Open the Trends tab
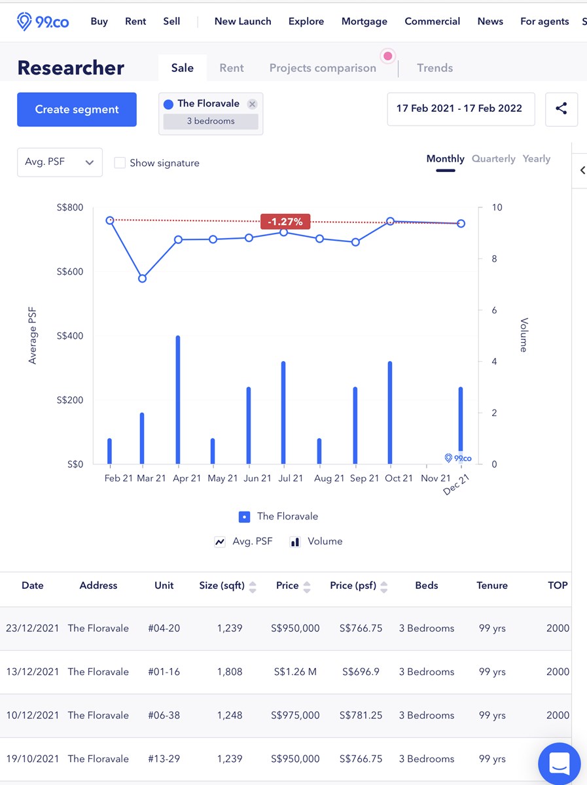The height and width of the screenshot is (785, 587). [435, 68]
